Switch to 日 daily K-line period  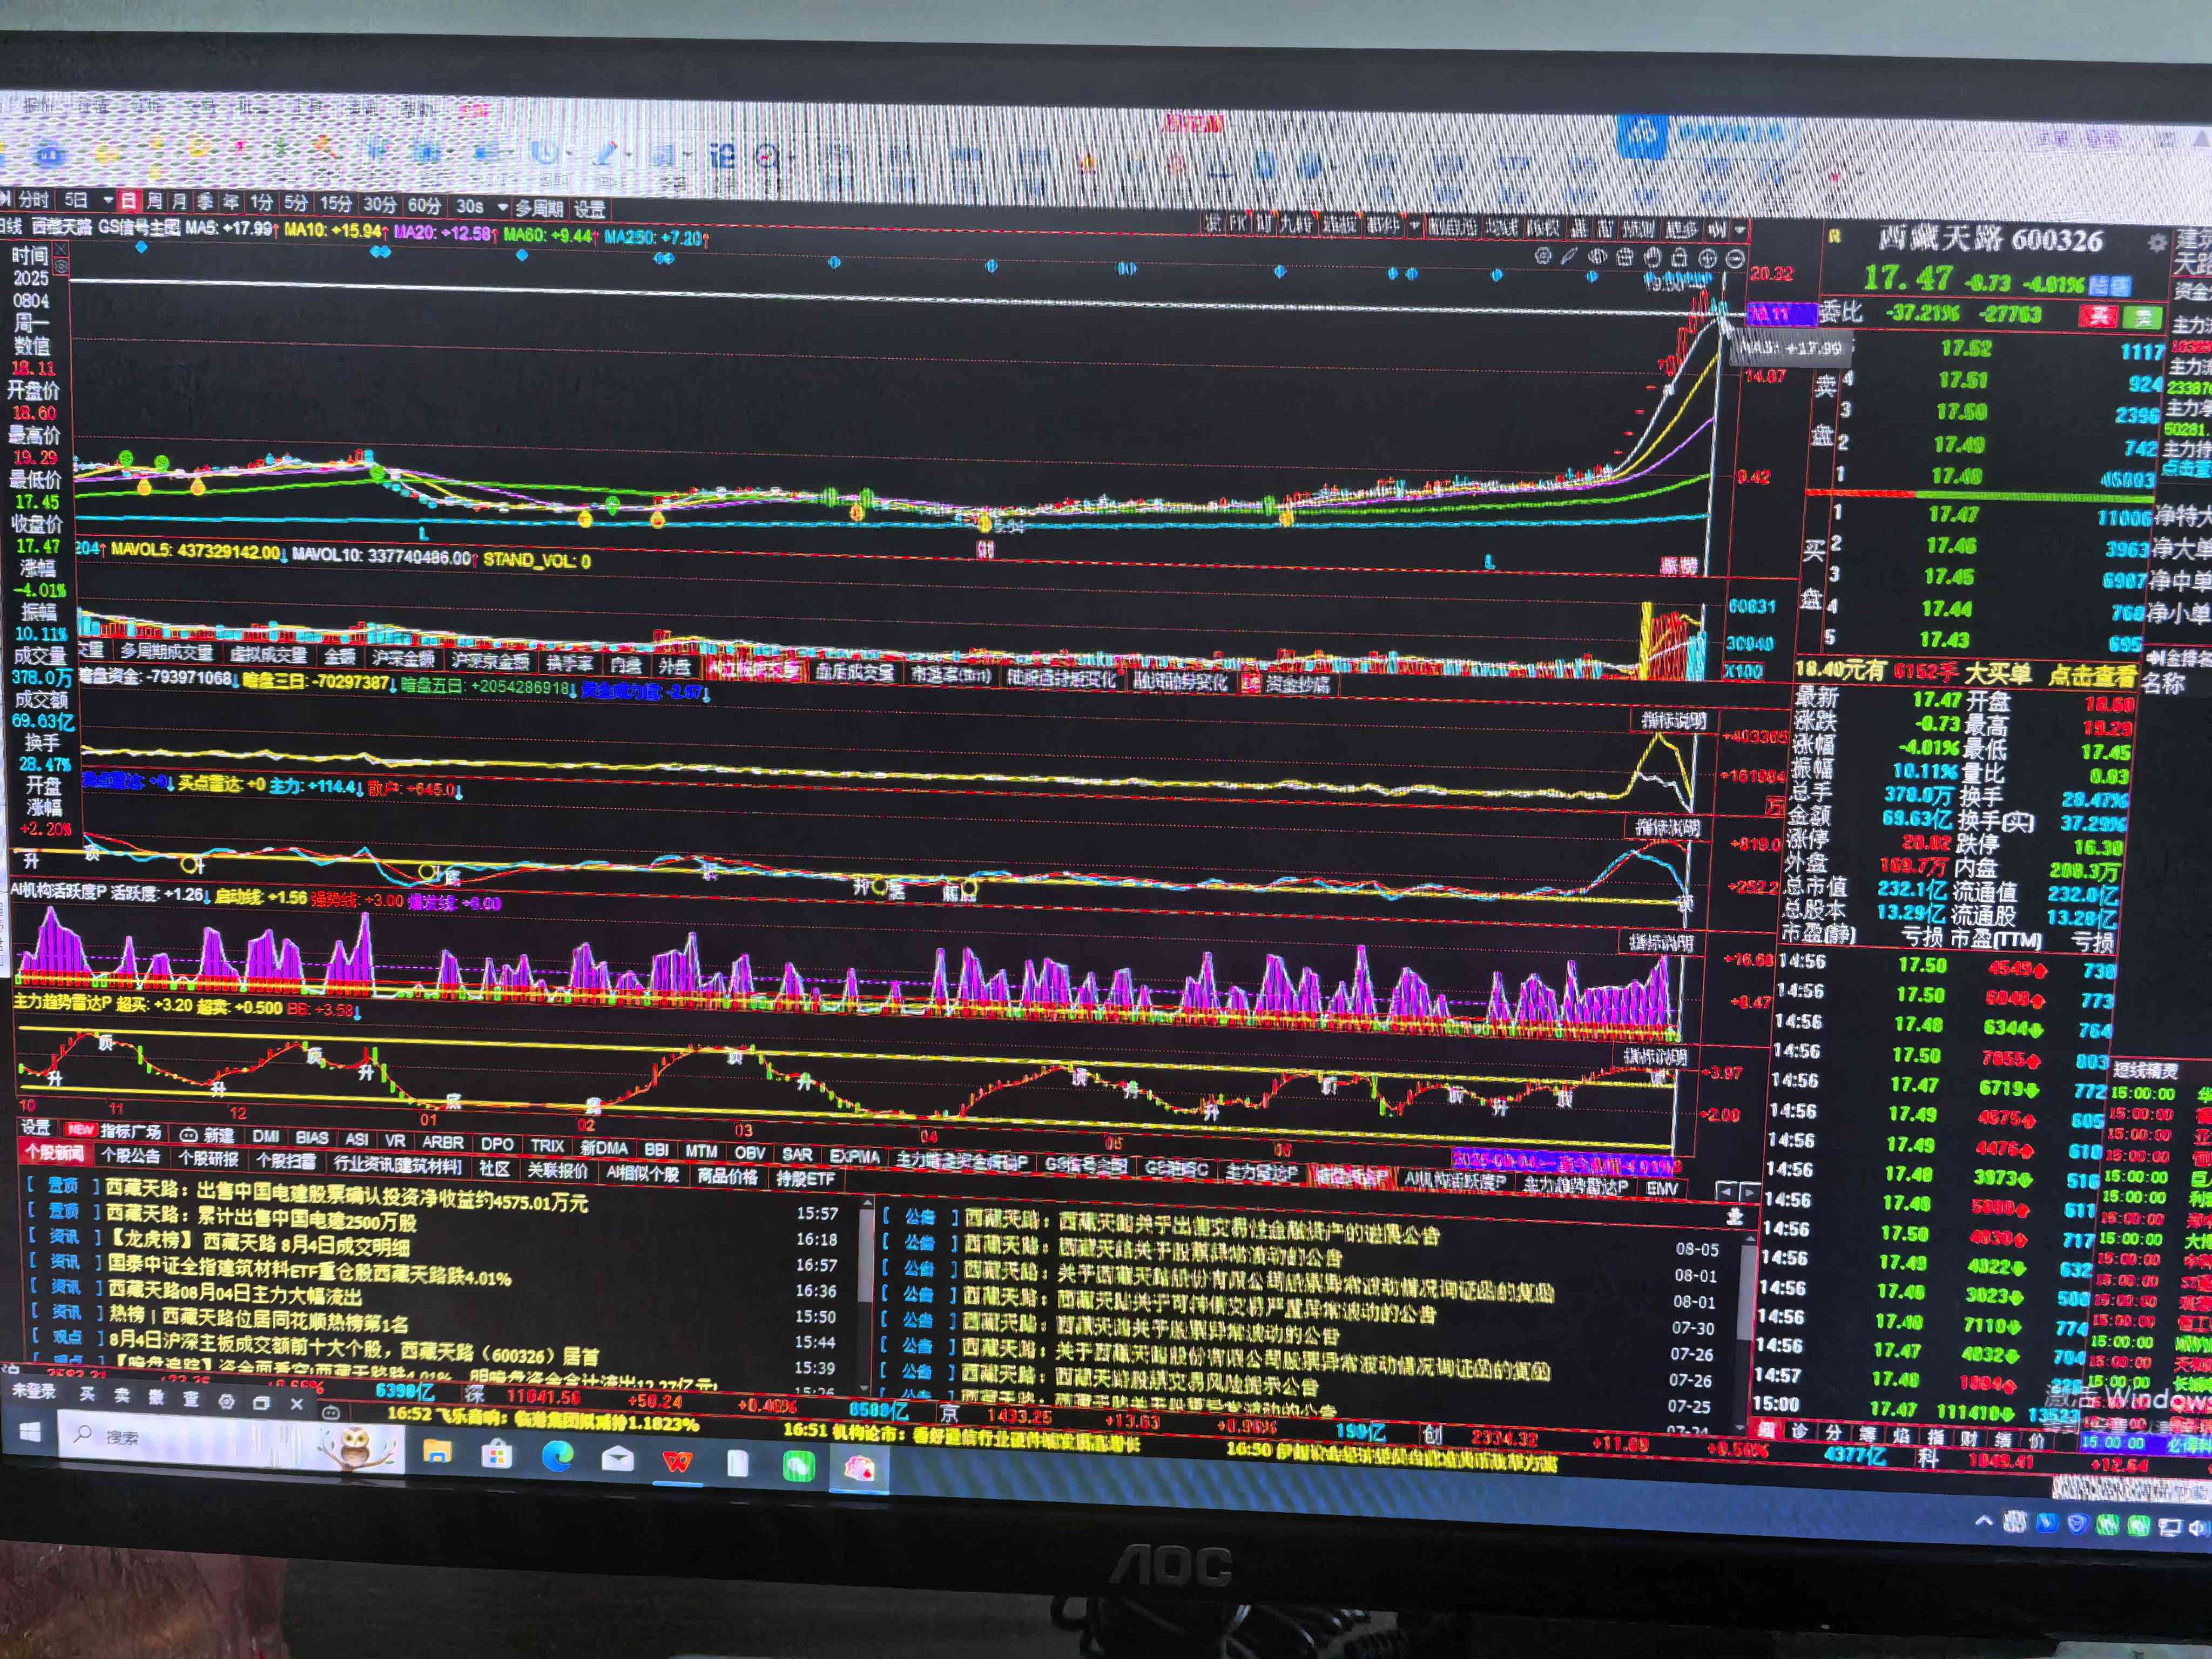point(128,201)
